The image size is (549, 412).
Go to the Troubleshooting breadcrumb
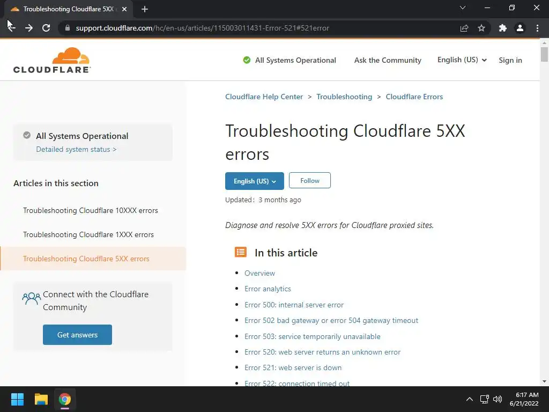tap(344, 97)
